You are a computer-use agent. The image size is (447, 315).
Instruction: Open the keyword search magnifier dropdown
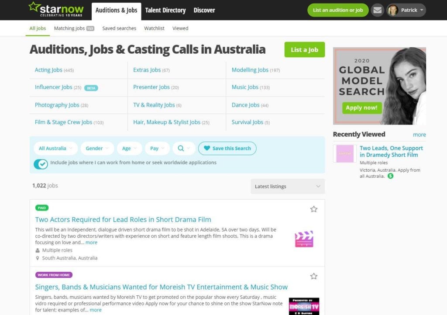tap(184, 149)
